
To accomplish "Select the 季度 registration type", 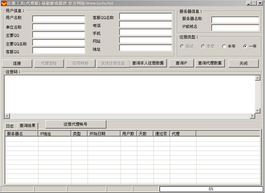I will pyautogui.click(x=203, y=46).
